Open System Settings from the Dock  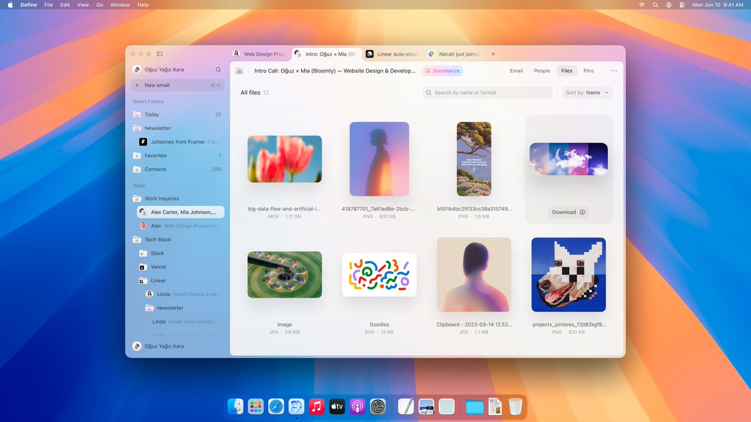click(377, 406)
